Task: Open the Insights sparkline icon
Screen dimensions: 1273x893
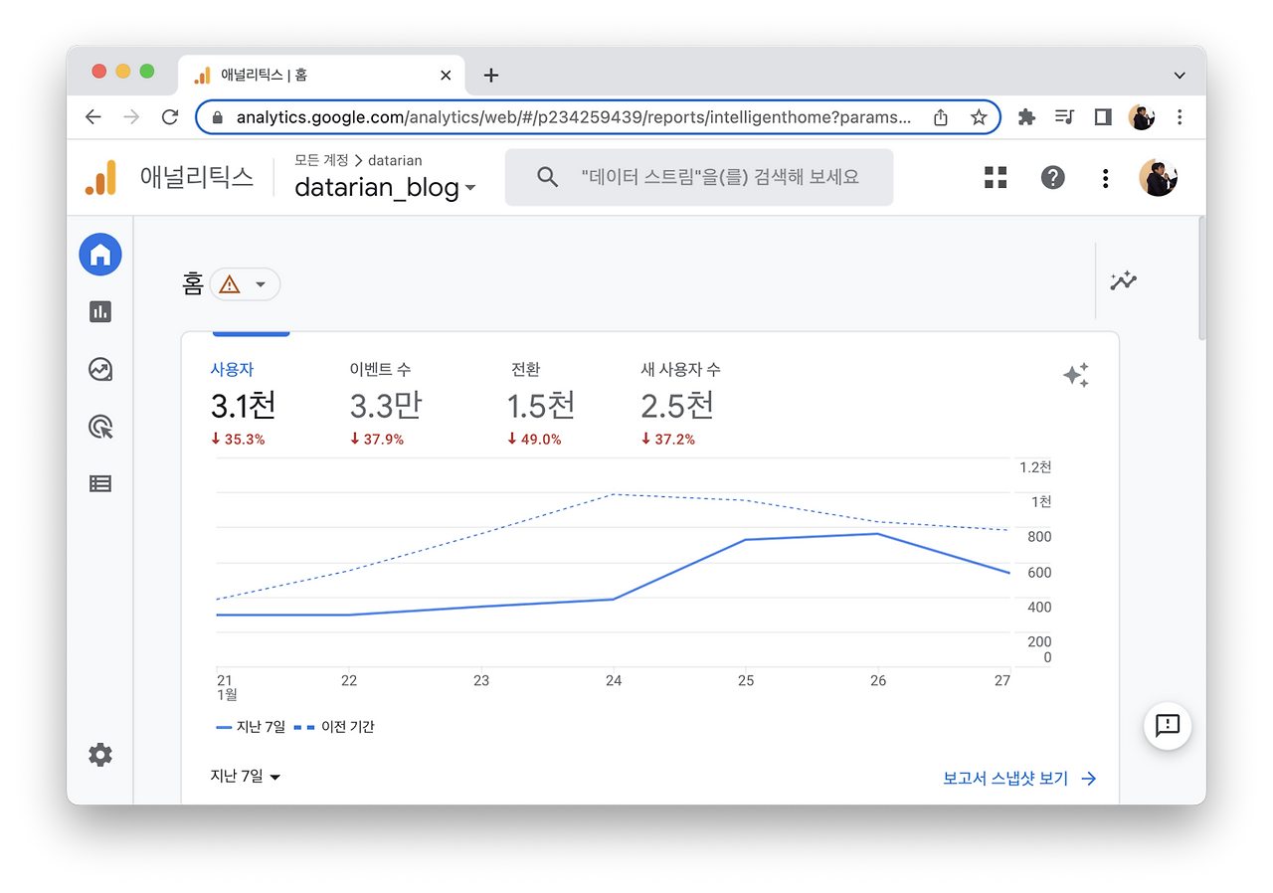Action: point(1124,280)
